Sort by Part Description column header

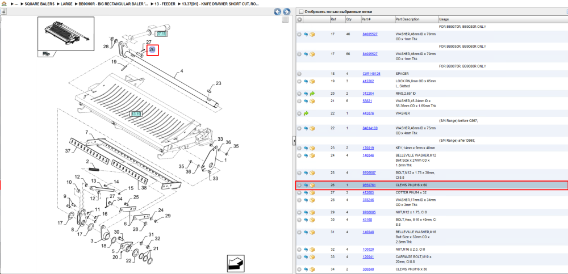tap(416, 19)
